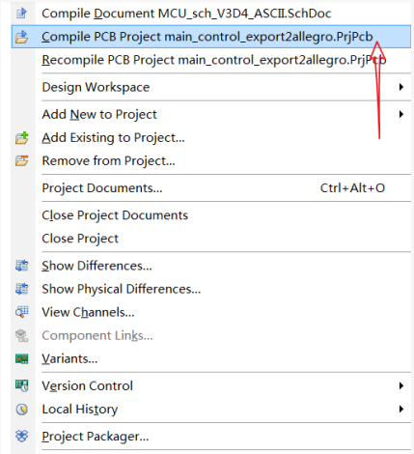This screenshot has height=454, width=414.
Task: Click the View Channels icon
Action: 21,312
